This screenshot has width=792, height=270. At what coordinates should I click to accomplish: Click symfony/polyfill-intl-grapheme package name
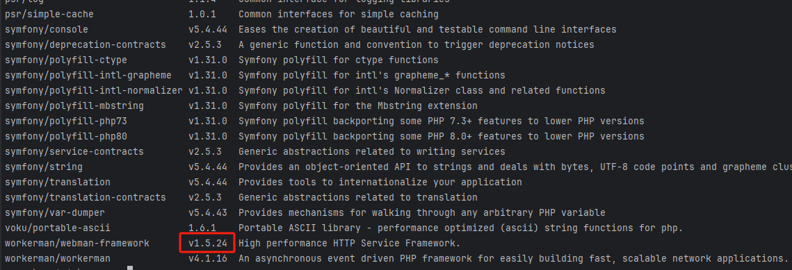point(88,76)
